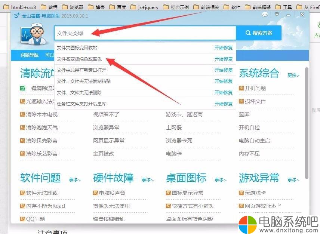Image resolution: width=320 pixels, height=234 pixels.
Task: Open the feedback chat bubble icon
Action: pyautogui.click(x=265, y=15)
